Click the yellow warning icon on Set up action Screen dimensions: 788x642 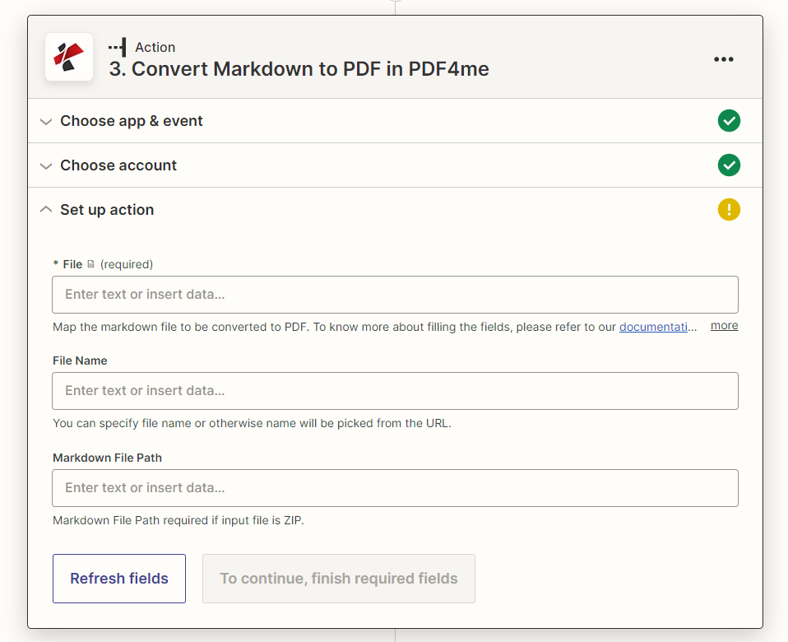point(729,209)
